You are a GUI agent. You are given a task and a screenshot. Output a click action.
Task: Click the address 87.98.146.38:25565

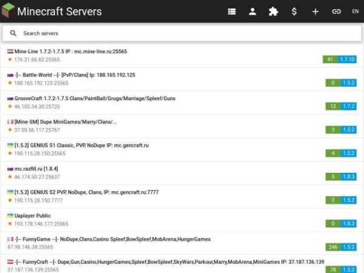pyautogui.click(x=30, y=247)
